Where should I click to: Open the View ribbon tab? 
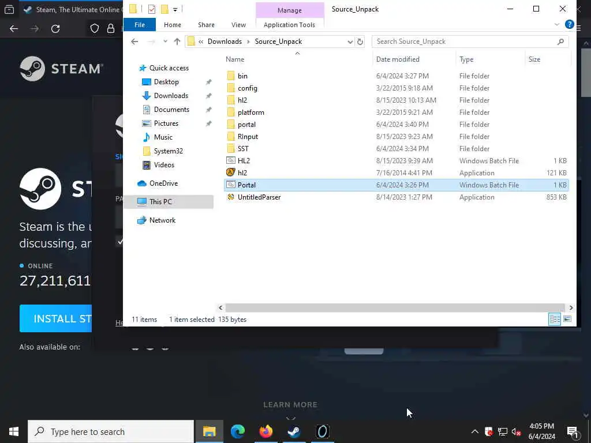pyautogui.click(x=238, y=25)
